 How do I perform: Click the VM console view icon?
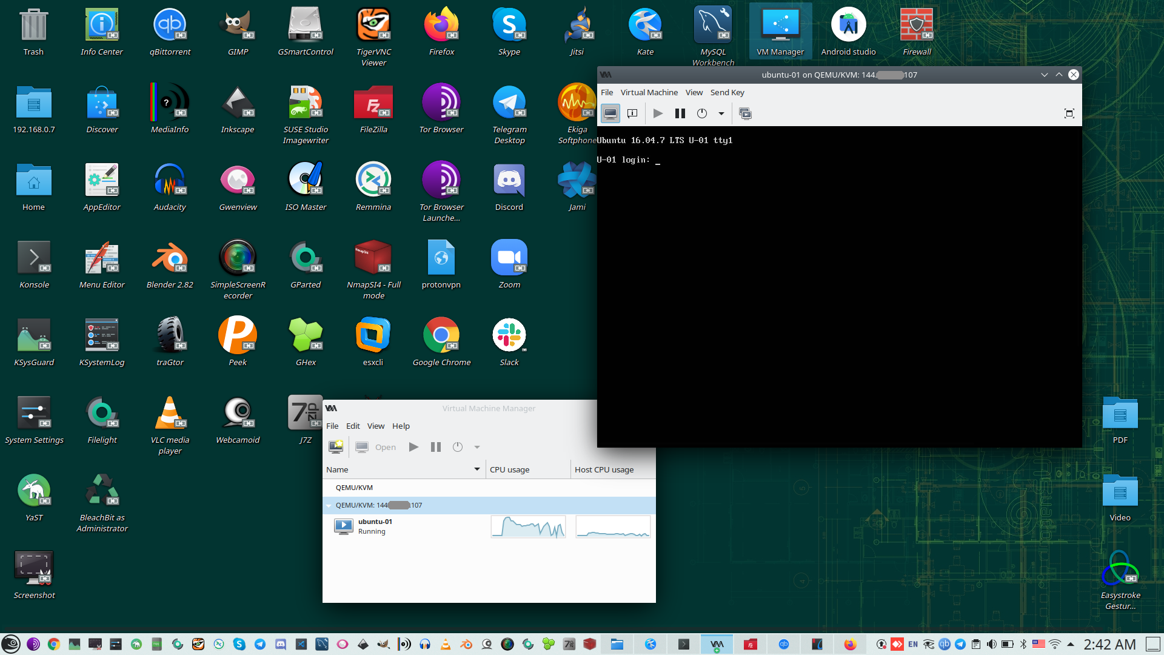[x=610, y=113]
